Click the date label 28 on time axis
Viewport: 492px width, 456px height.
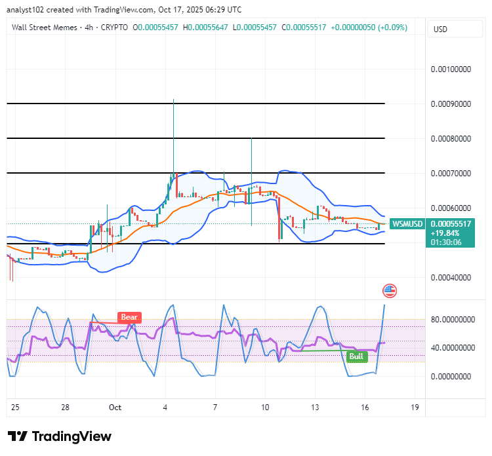coord(65,408)
